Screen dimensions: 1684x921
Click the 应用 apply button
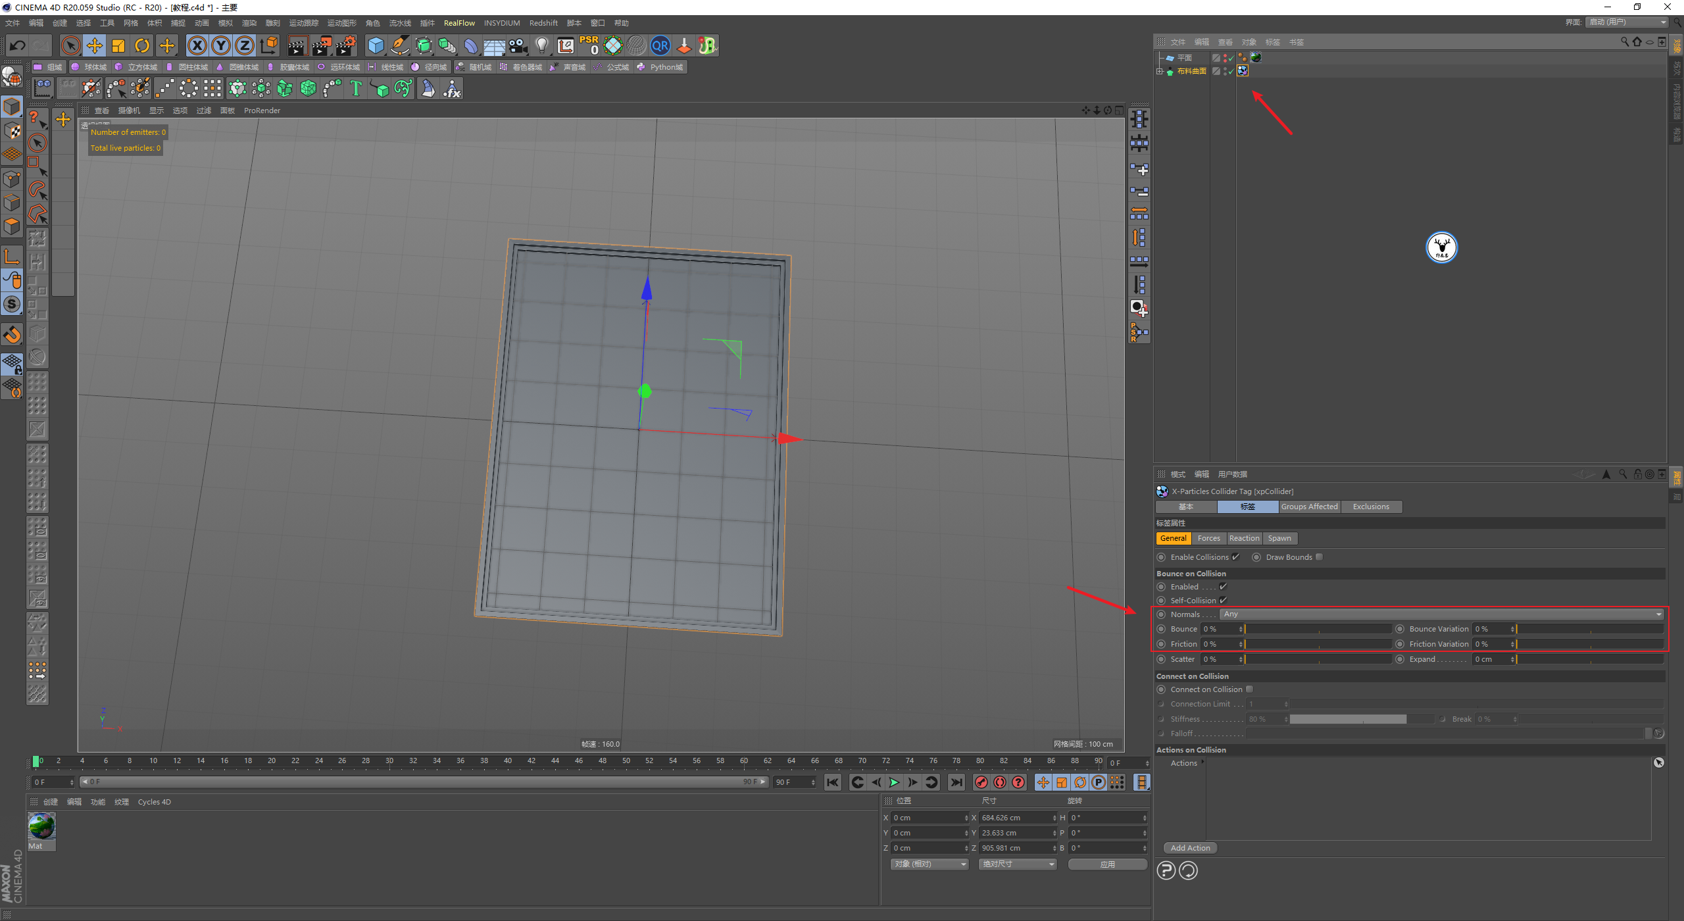coord(1107,864)
